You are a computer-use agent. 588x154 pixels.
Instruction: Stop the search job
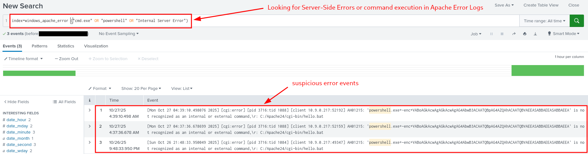tap(502, 34)
